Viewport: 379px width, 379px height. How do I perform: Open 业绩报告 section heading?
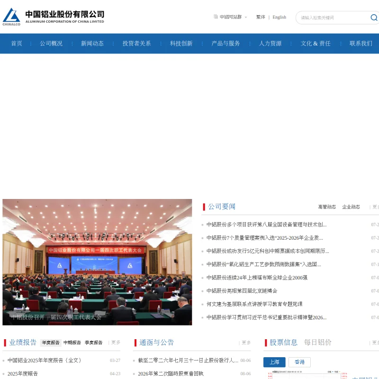click(23, 343)
